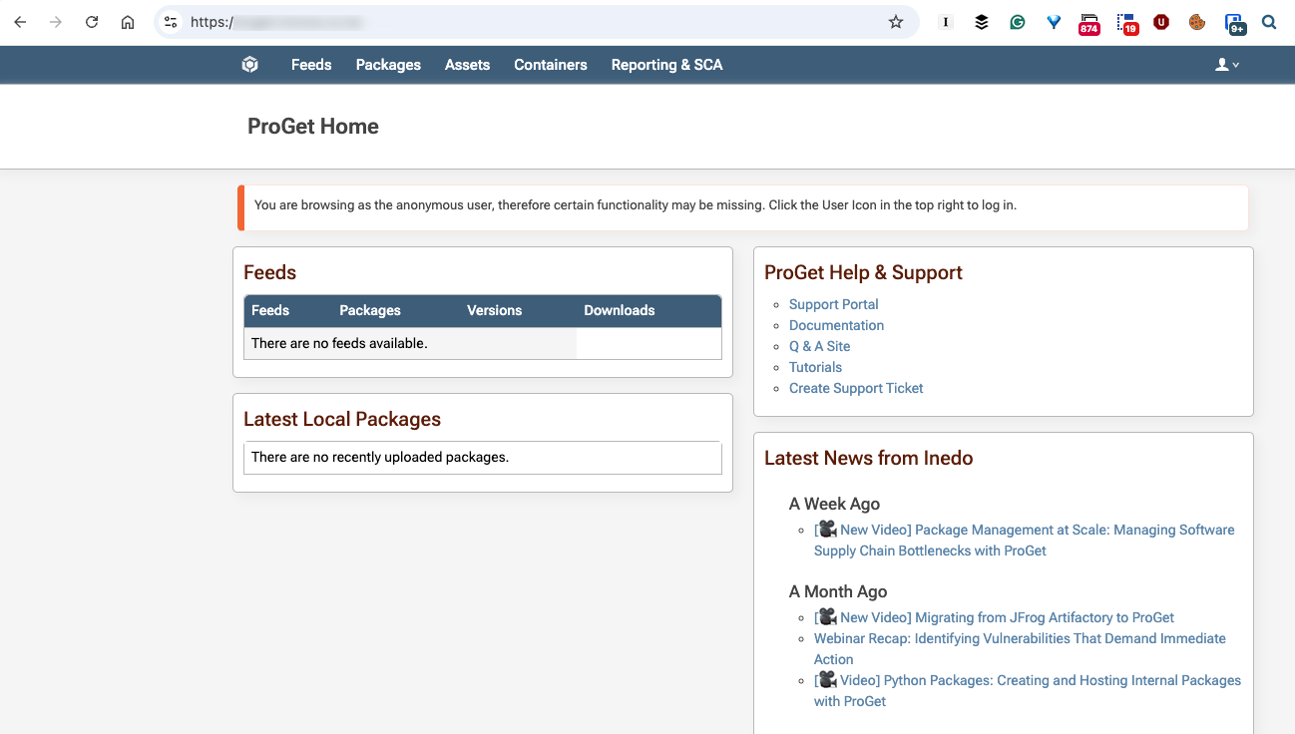Image resolution: width=1295 pixels, height=734 pixels.
Task: Open the Assets navigation menu
Action: click(468, 65)
